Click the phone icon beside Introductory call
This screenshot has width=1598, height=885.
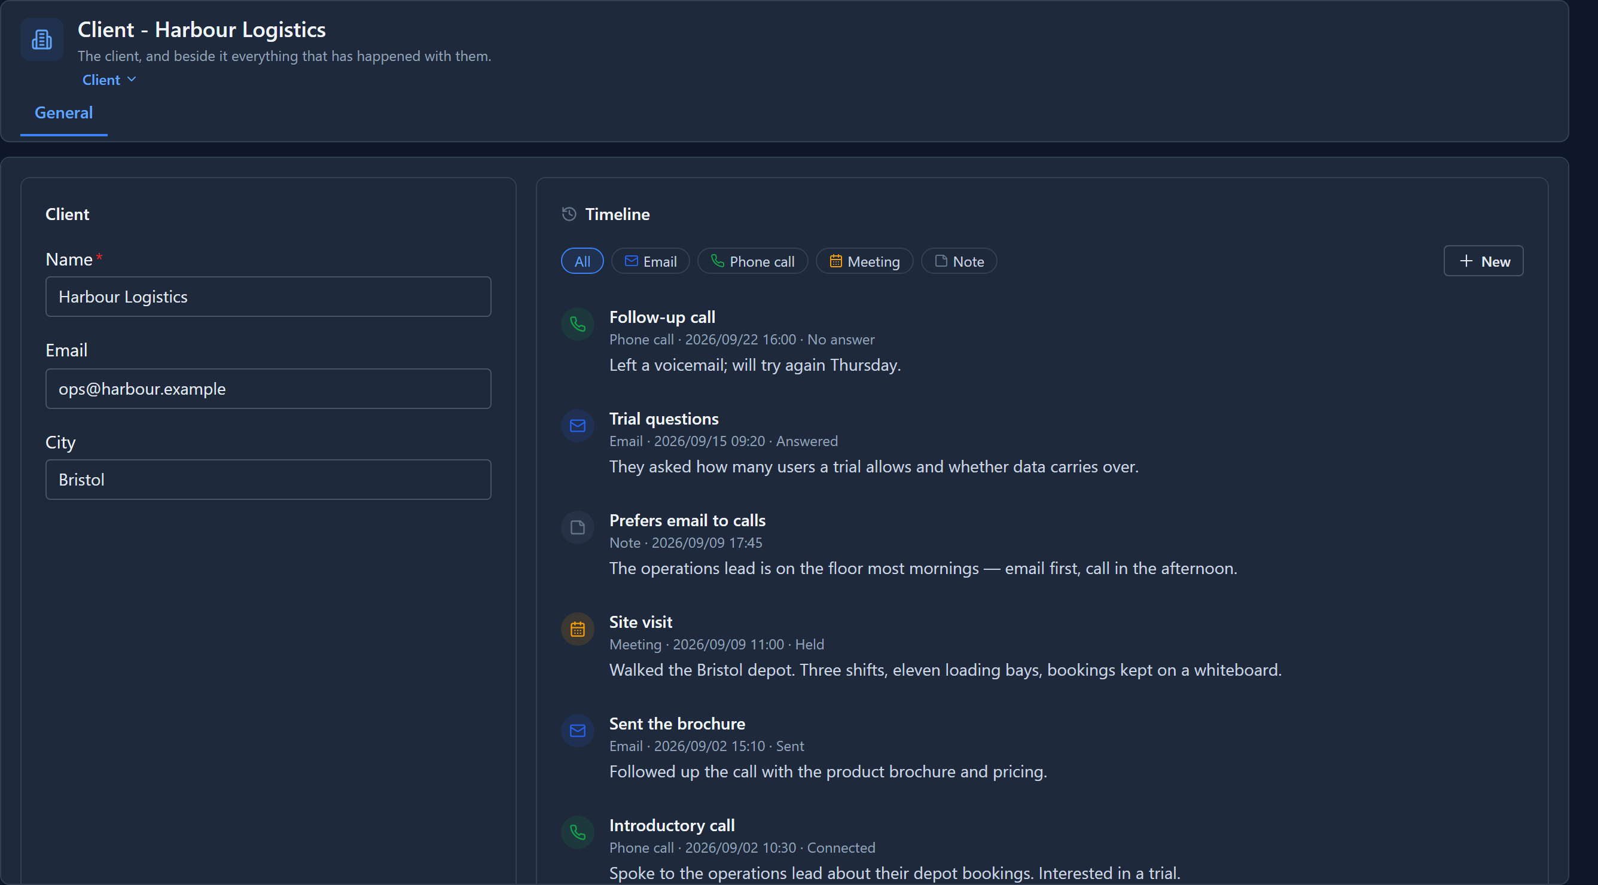(x=578, y=833)
